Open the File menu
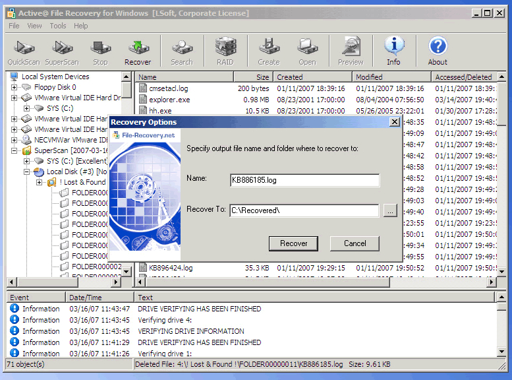The image size is (512, 380). [x=14, y=26]
